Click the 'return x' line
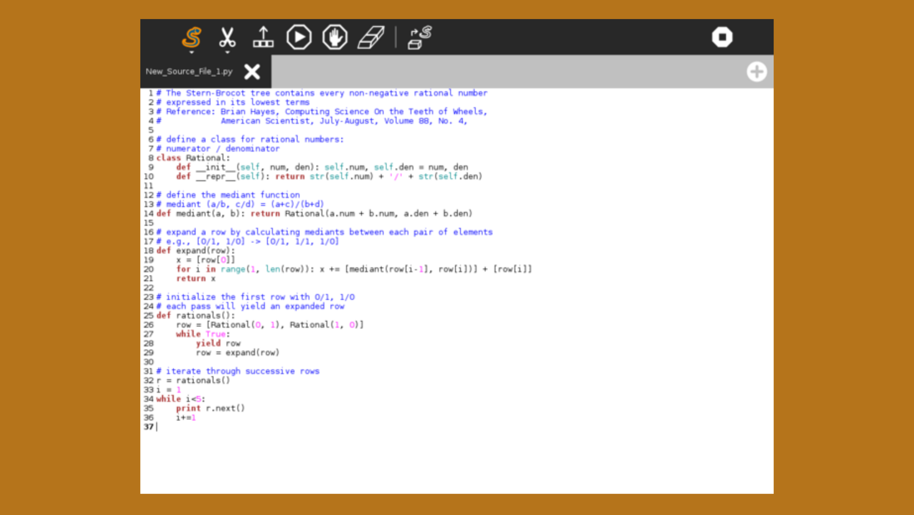Viewport: 914px width, 515px height. tap(196, 279)
